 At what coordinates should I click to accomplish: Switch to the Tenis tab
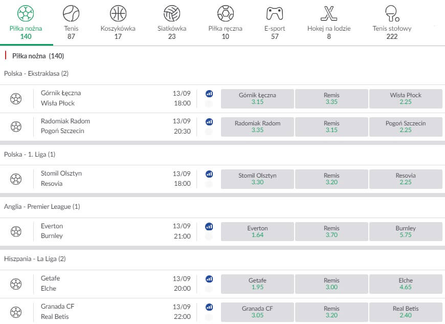(71, 23)
